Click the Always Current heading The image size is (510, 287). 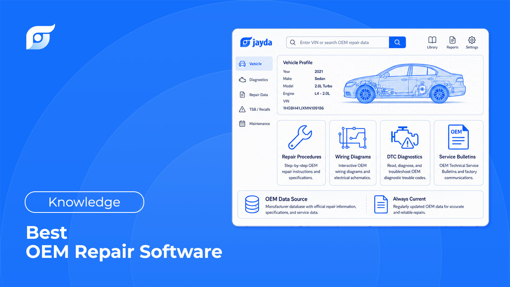point(409,199)
